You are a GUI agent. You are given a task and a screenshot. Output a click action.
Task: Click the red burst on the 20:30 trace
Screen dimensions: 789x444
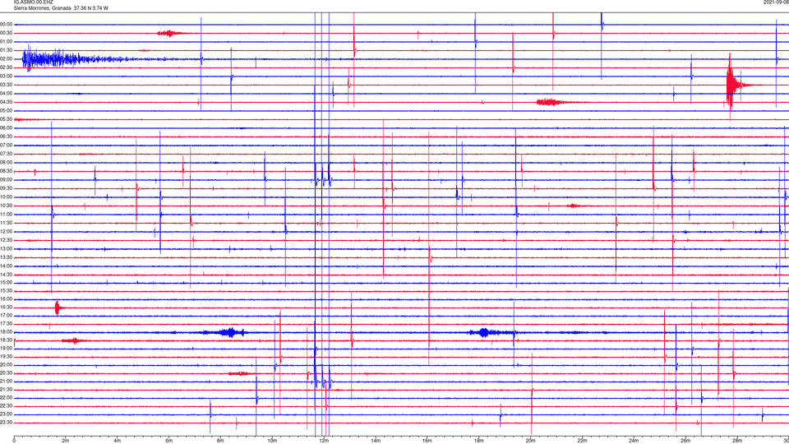(239, 373)
